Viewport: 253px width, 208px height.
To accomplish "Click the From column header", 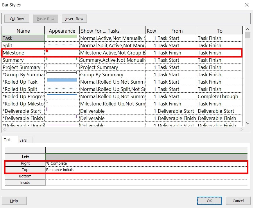I will point(177,31).
